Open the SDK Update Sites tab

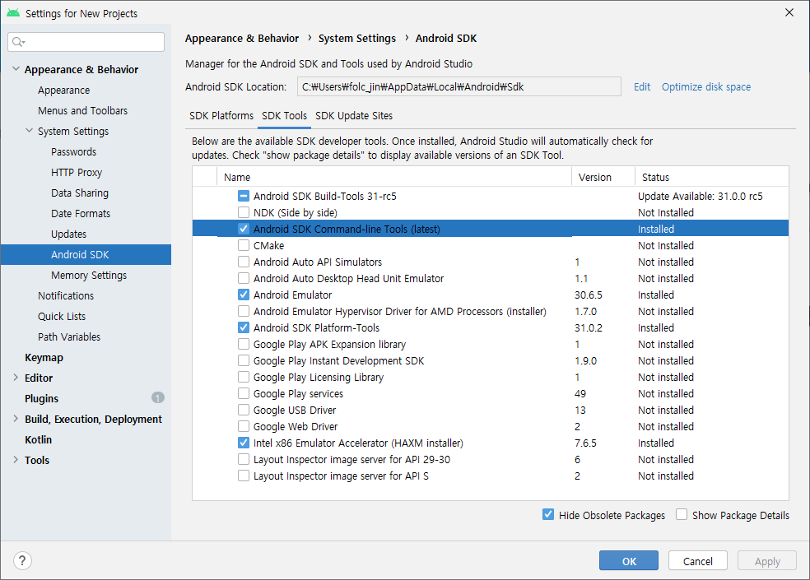pos(354,116)
